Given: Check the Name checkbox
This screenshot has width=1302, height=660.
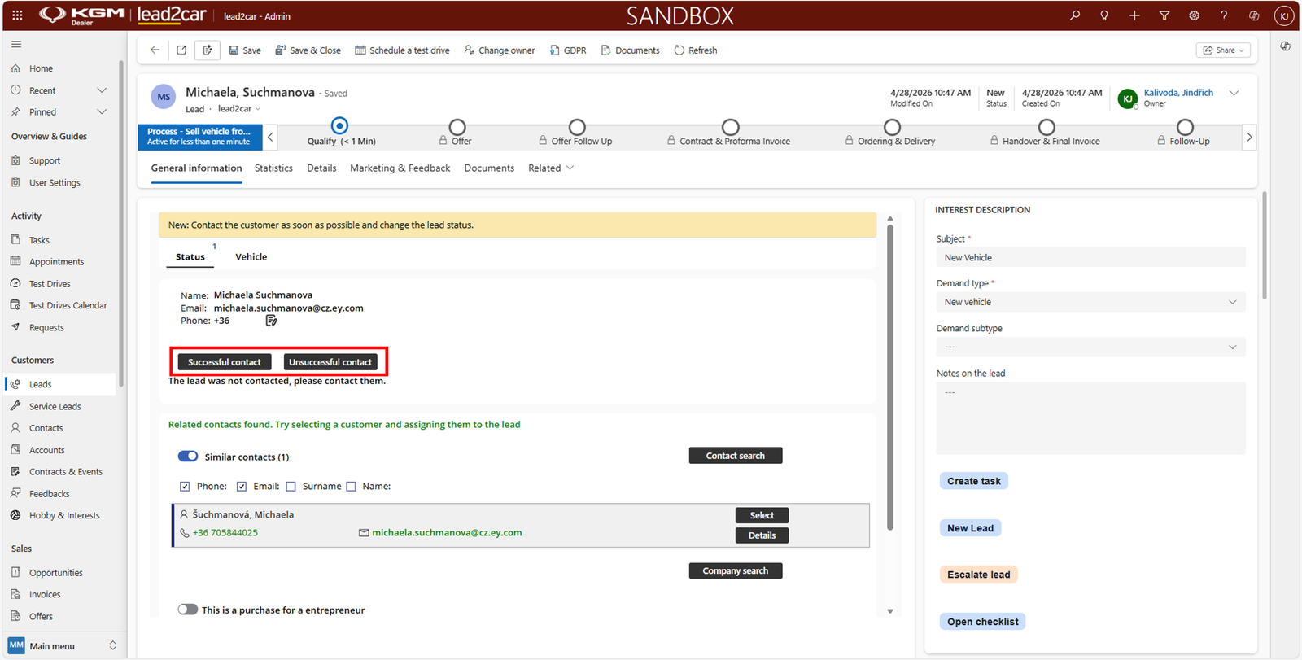Looking at the screenshot, I should tap(351, 487).
